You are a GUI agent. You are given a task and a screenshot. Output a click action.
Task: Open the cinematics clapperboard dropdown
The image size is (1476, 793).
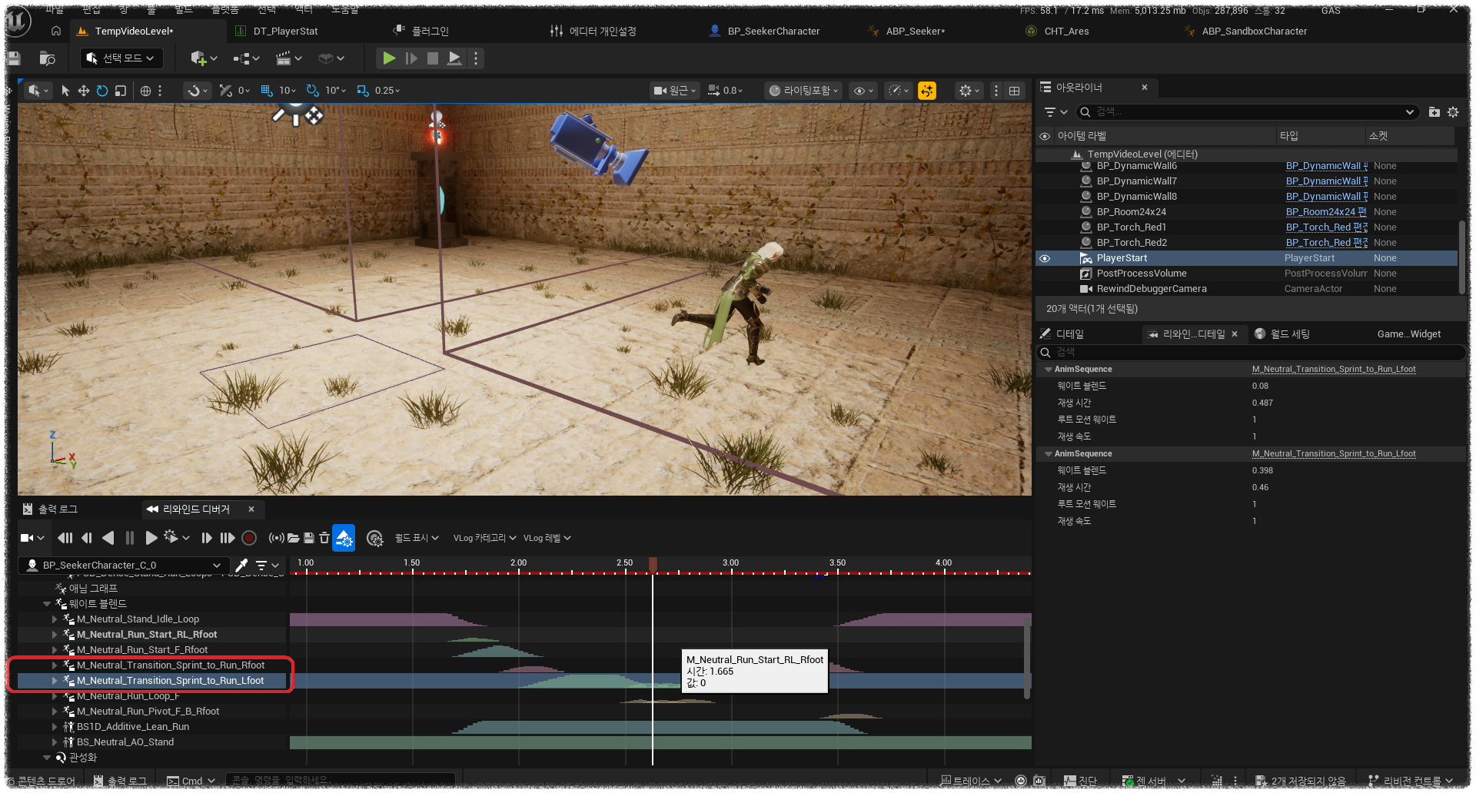pyautogui.click(x=289, y=58)
